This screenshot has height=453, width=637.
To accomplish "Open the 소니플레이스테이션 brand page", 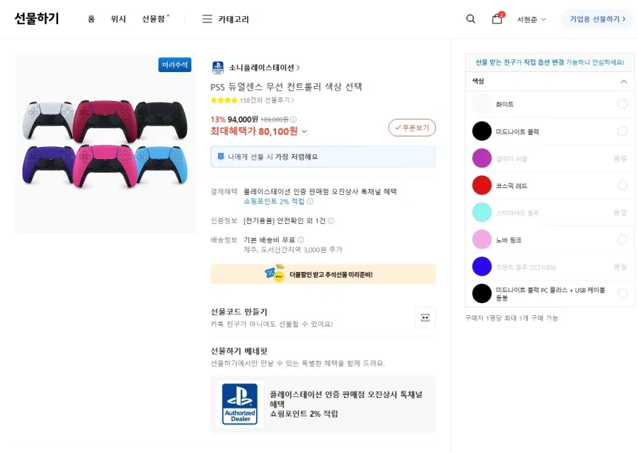I will click(264, 68).
